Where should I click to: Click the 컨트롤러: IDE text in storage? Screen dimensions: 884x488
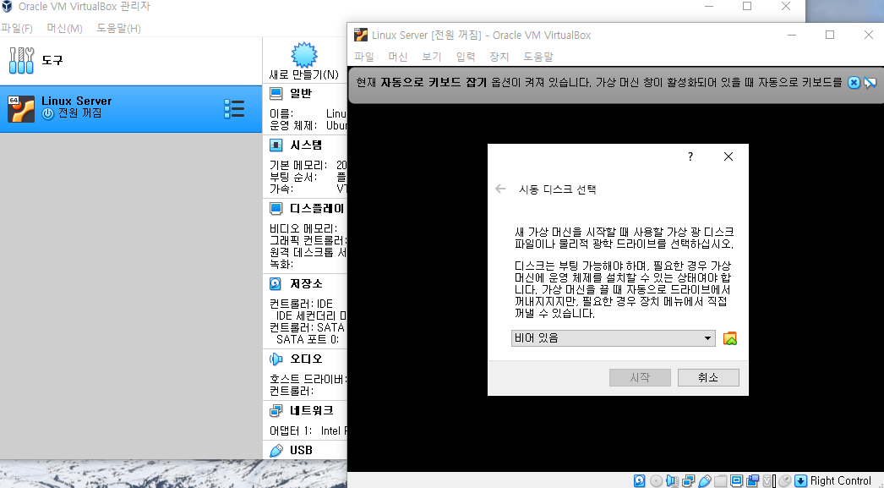pyautogui.click(x=301, y=304)
